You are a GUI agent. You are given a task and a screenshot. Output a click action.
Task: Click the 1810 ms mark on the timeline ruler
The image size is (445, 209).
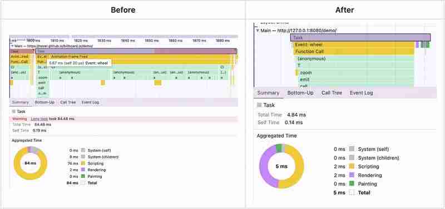57,41
